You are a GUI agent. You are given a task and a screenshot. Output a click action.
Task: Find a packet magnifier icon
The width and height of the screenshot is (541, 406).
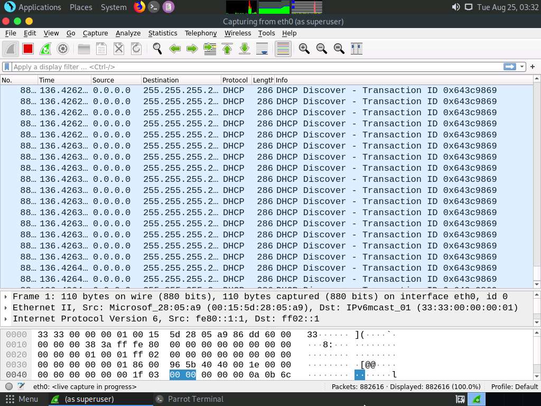click(x=157, y=49)
